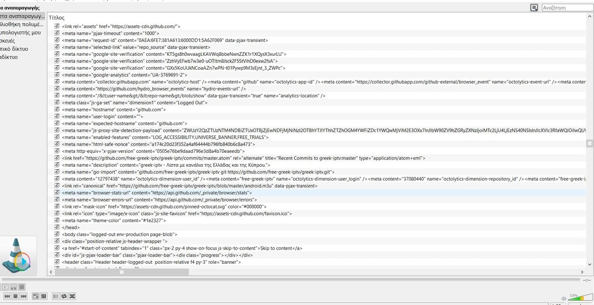Click the horizontal scrollbar thumb
The height and width of the screenshot is (305, 594).
(122, 272)
